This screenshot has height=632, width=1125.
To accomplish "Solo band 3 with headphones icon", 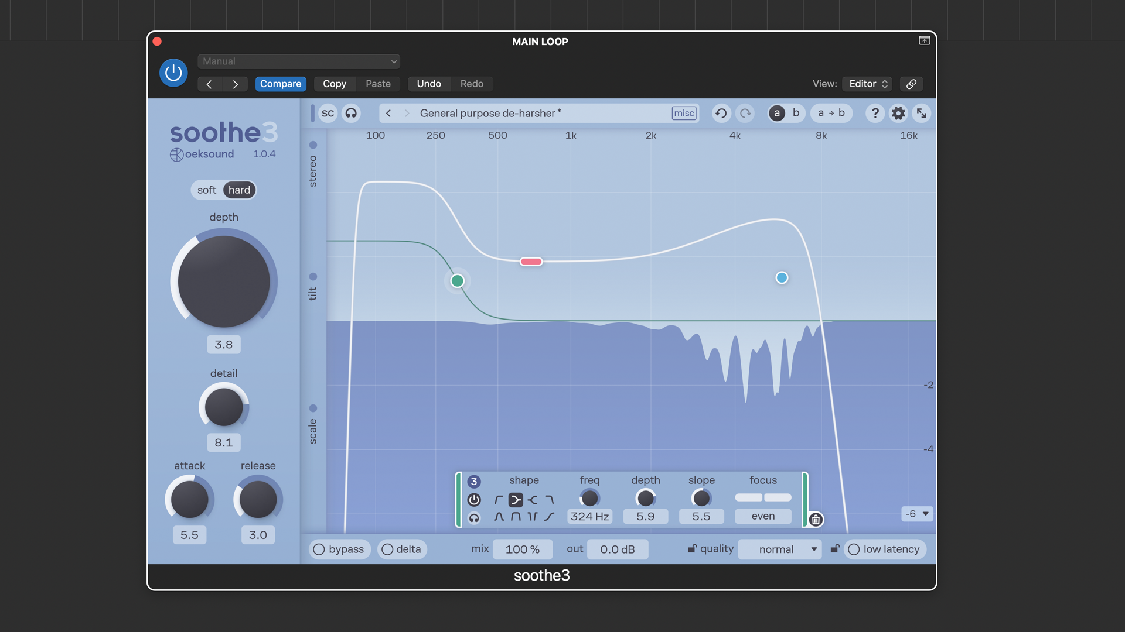I will tap(474, 518).
